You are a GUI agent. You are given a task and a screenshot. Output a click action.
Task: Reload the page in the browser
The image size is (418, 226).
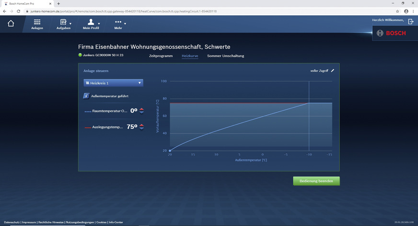[x=18, y=11]
